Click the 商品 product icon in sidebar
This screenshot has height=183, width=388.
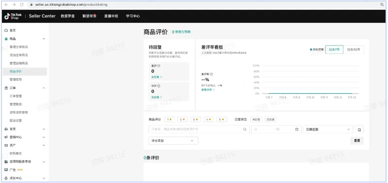pyautogui.click(x=6, y=39)
